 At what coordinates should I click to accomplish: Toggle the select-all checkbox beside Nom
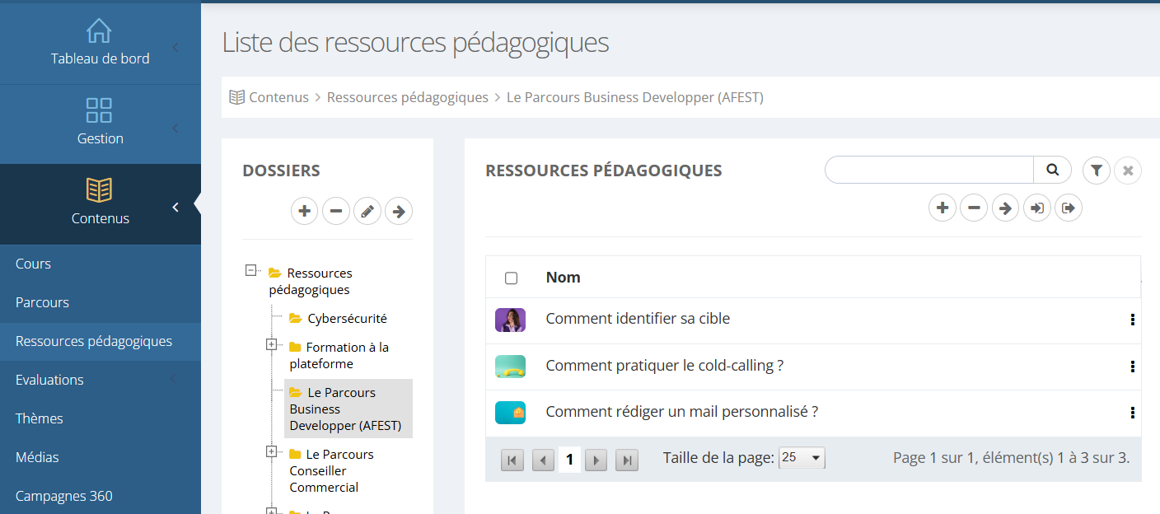(x=511, y=278)
